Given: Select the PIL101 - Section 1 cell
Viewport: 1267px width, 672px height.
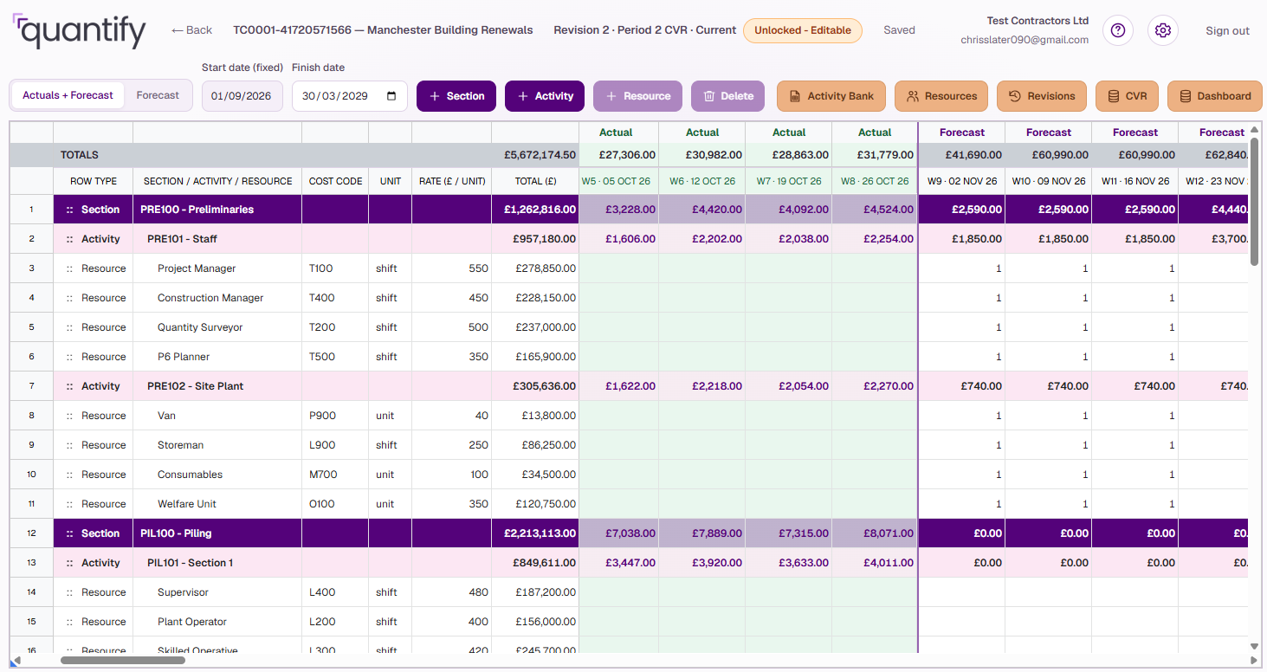Looking at the screenshot, I should (x=217, y=563).
